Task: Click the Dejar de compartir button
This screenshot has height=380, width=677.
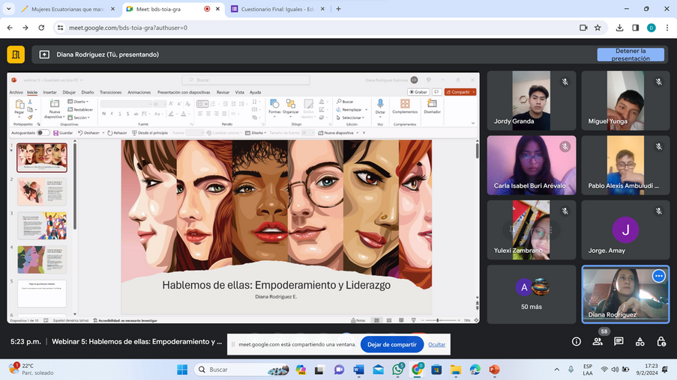Action: click(392, 344)
